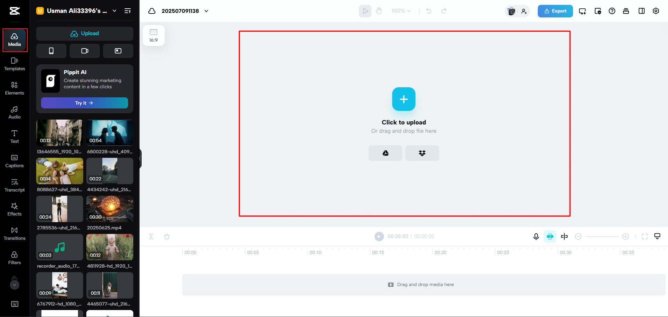The width and height of the screenshot is (668, 317).
Task: Select the Effects panel
Action: [14, 209]
